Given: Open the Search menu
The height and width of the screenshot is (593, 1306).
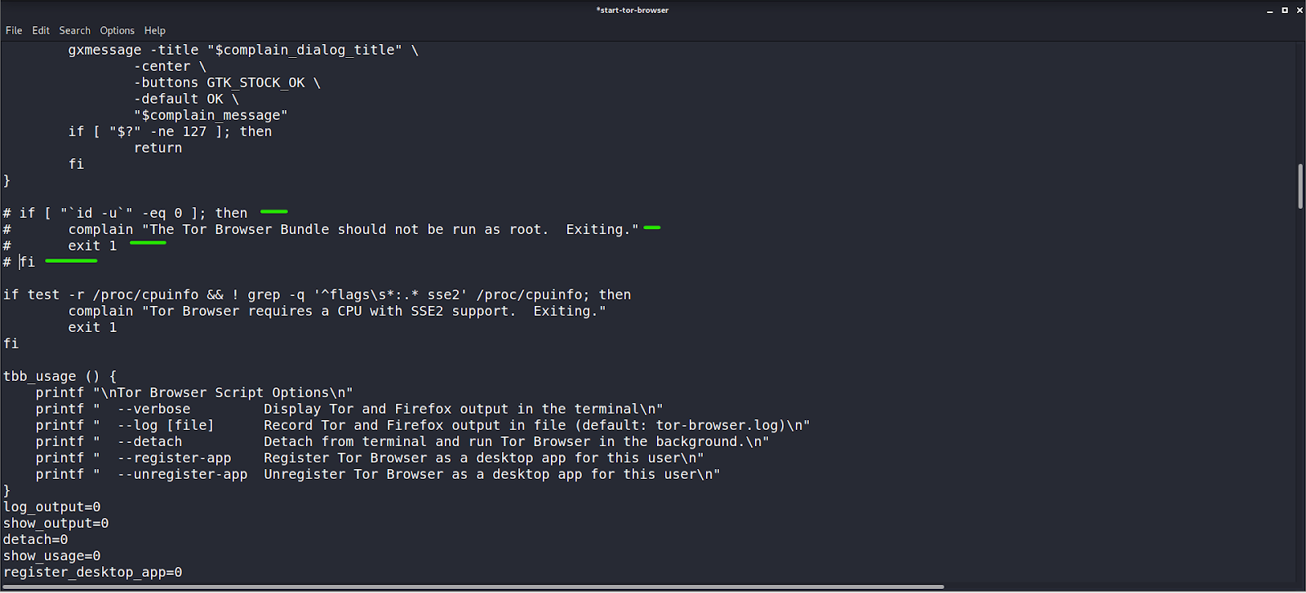Looking at the screenshot, I should pyautogui.click(x=75, y=30).
